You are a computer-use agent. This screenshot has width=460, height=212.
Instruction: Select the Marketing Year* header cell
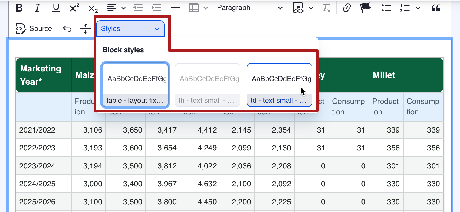tap(44, 75)
